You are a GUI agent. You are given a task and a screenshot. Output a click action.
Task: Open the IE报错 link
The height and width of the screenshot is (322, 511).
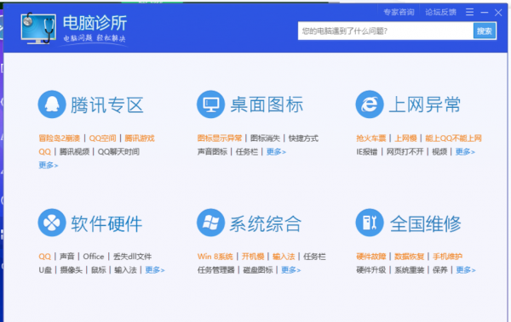(x=367, y=151)
